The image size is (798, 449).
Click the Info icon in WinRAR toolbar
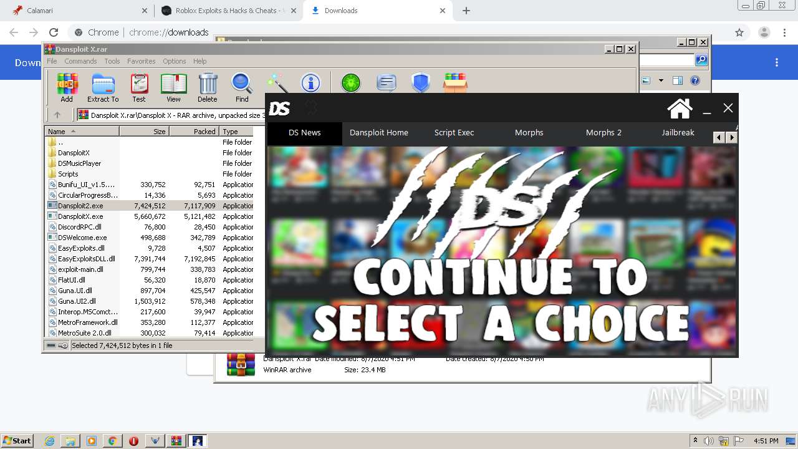coord(310,83)
